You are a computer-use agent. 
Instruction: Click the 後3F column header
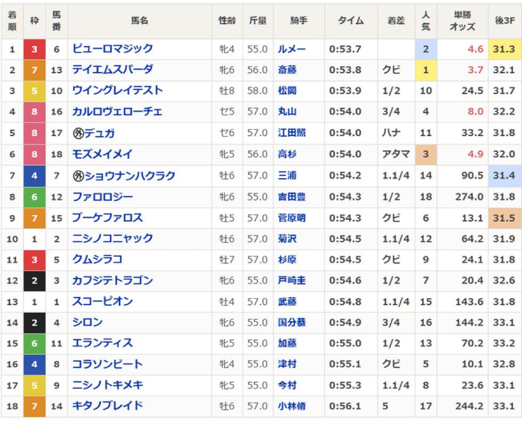tap(504, 21)
